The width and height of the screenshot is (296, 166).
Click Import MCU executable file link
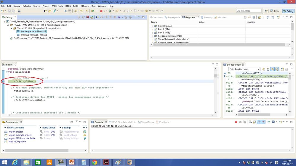pos(22,138)
